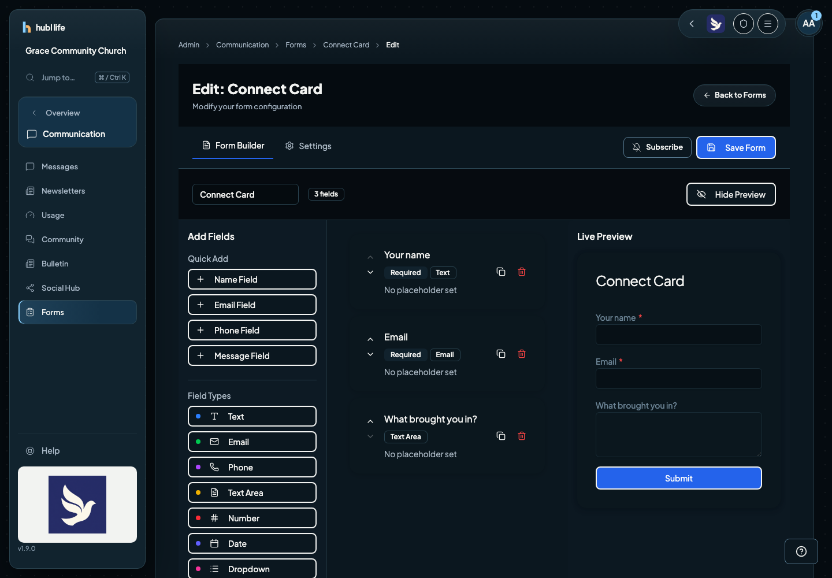Open Help in the sidebar
832x578 pixels.
[77, 451]
